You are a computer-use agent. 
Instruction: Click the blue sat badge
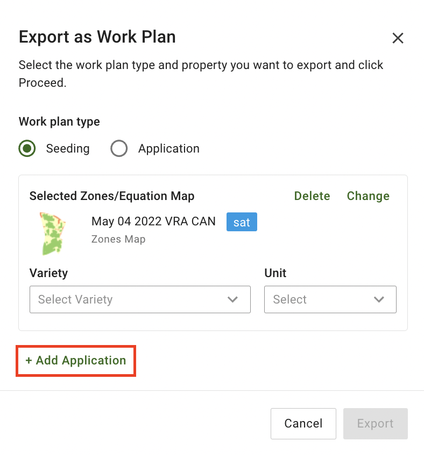pos(242,222)
